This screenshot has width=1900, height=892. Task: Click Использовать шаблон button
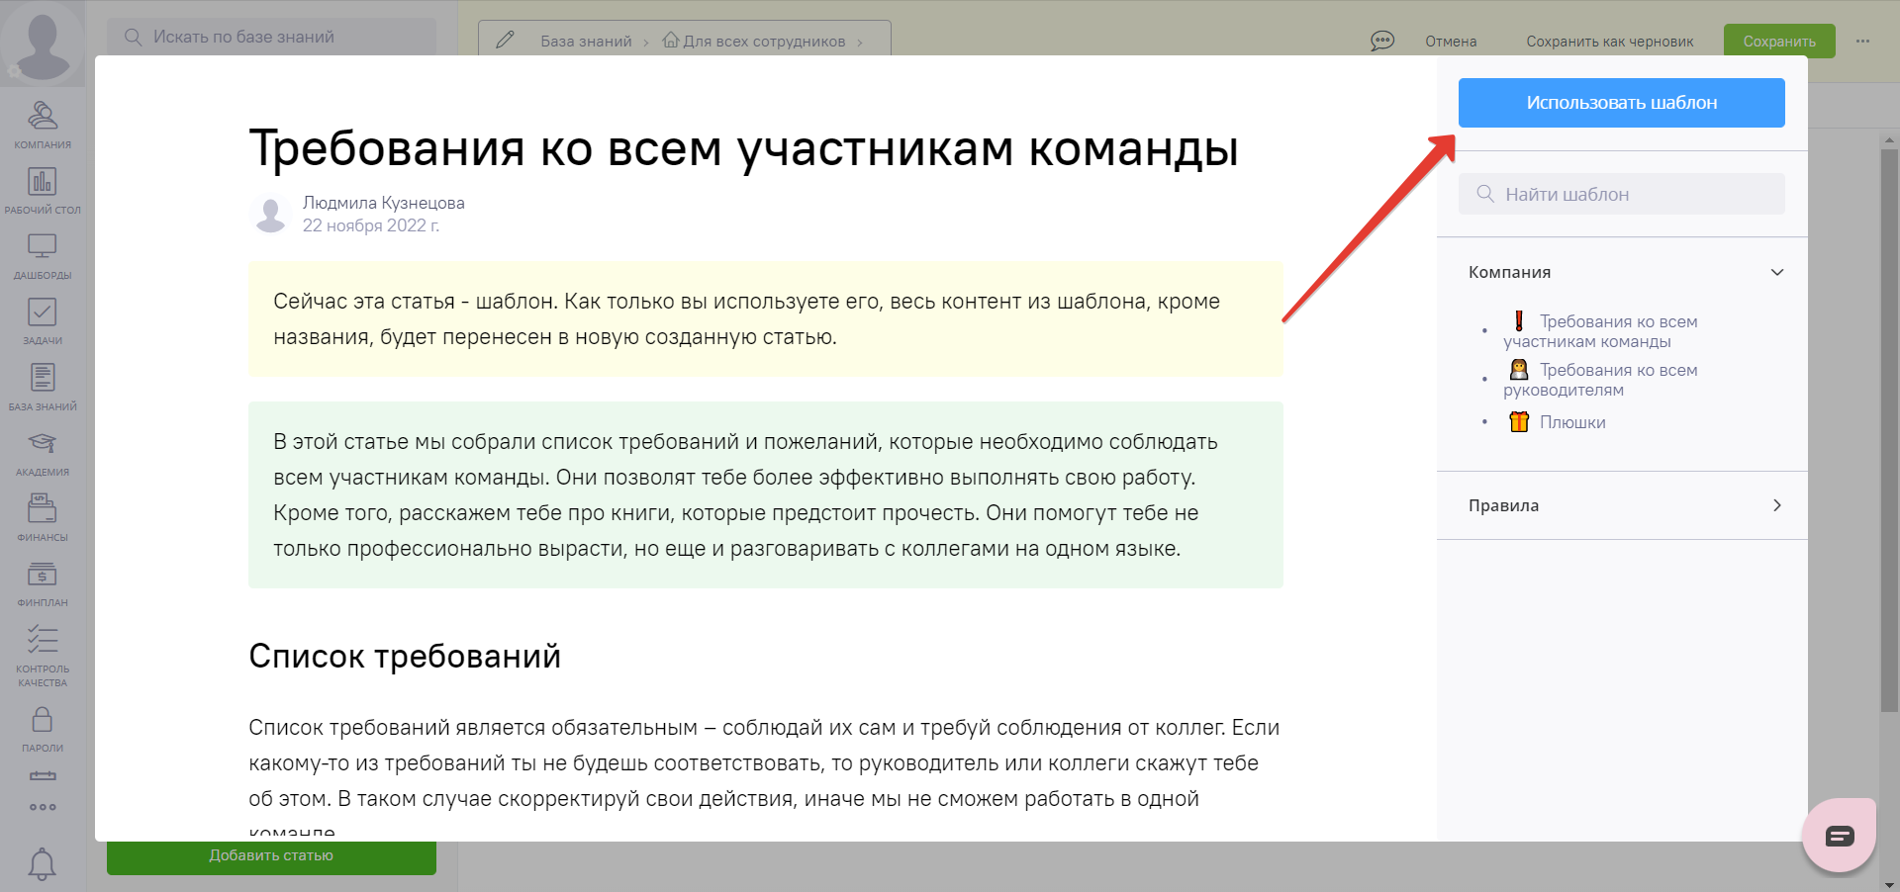1620,102
